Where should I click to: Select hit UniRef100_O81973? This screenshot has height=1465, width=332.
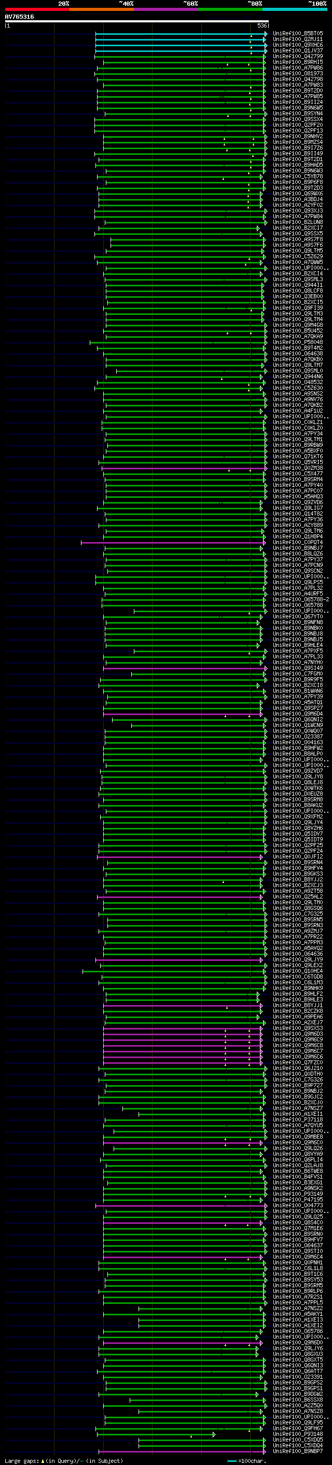coord(298,73)
